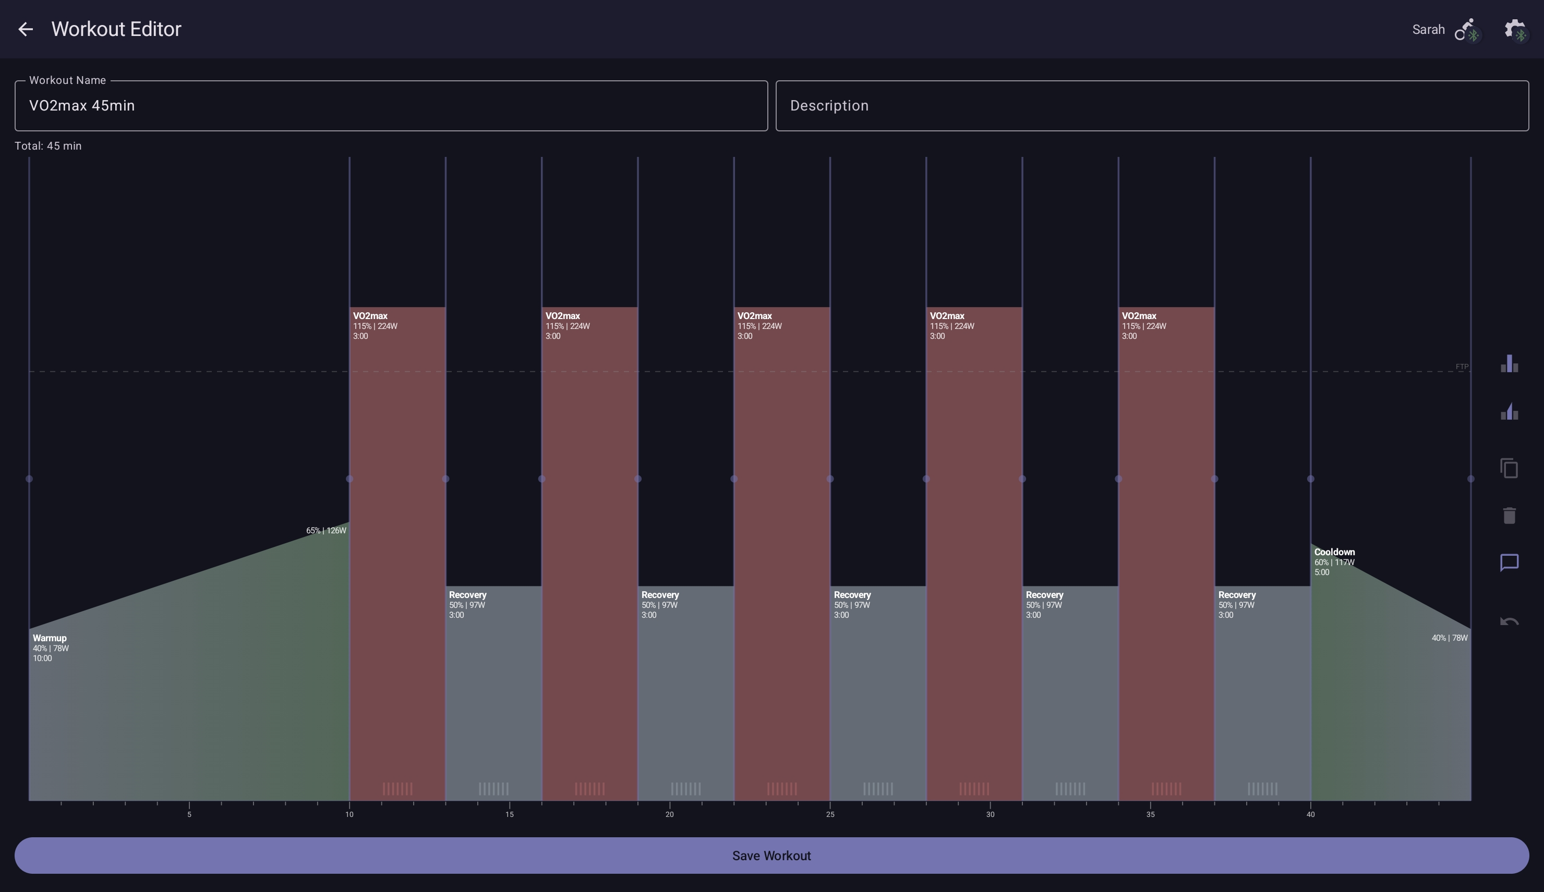The height and width of the screenshot is (892, 1544).
Task: Select VO2max block starting at minute 22
Action: (x=782, y=554)
